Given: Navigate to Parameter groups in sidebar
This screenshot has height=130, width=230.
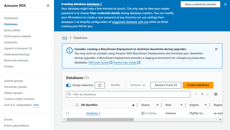Looking at the screenshot, I should point(16,87).
